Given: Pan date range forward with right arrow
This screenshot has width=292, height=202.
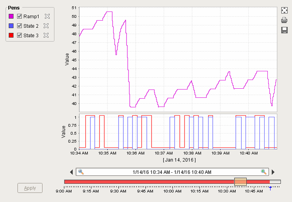Looking at the screenshot, I should pyautogui.click(x=273, y=172).
